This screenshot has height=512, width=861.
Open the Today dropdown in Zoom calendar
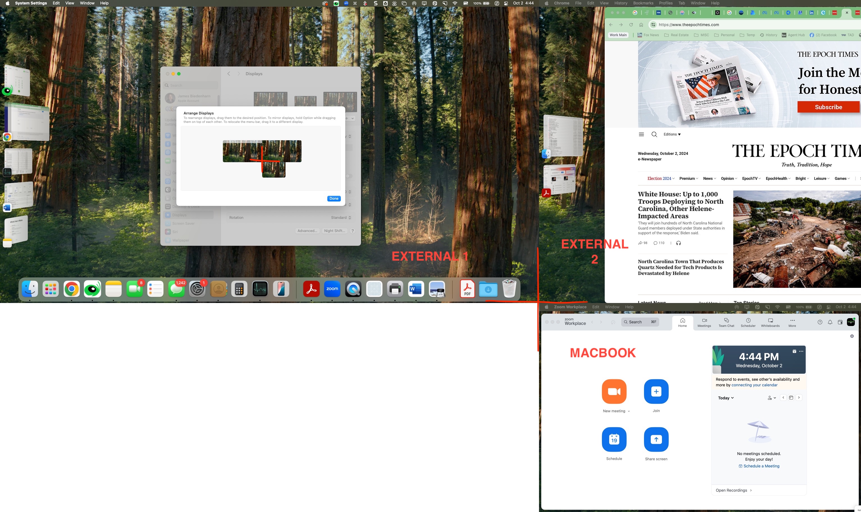point(726,398)
